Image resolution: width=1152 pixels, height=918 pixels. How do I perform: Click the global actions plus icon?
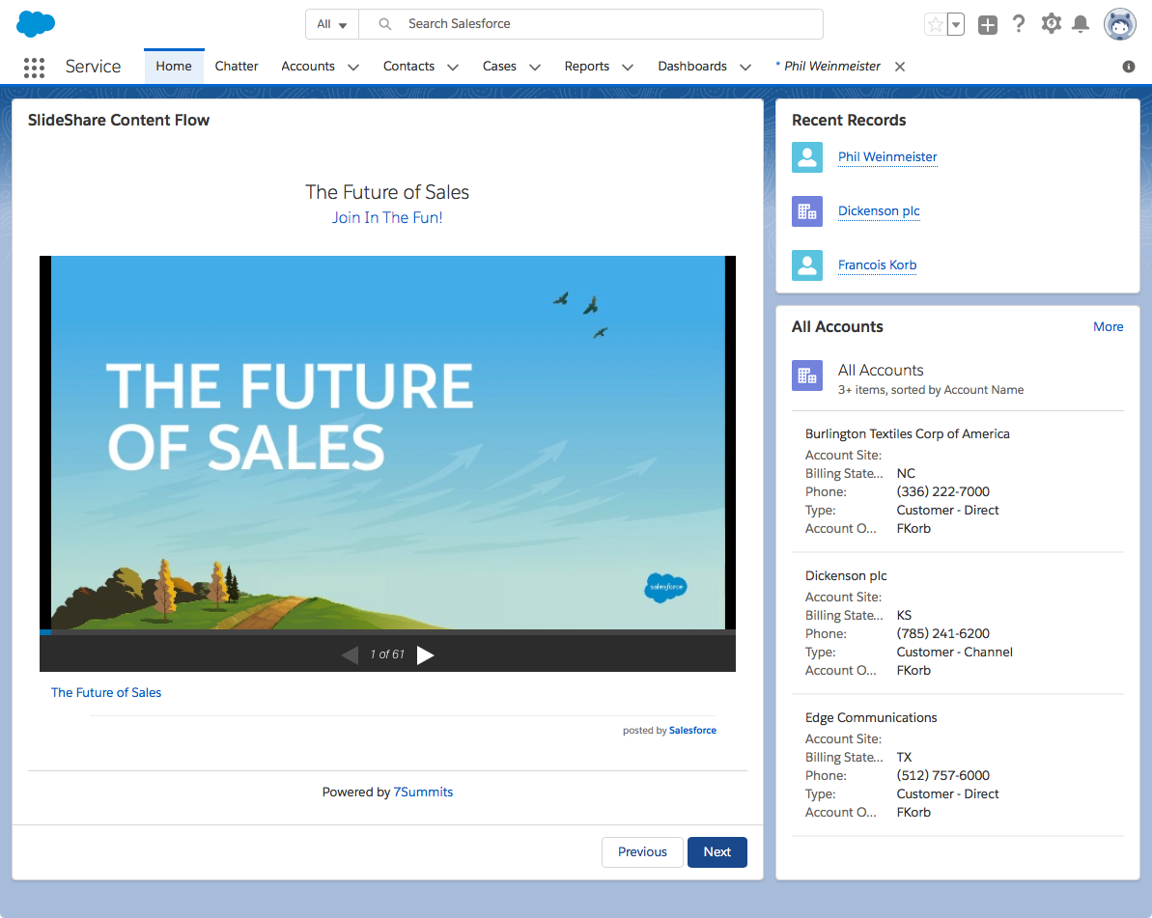click(988, 25)
